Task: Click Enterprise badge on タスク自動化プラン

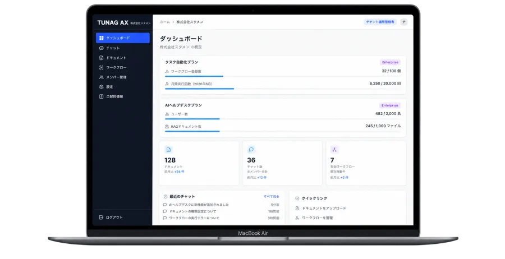Action: pyautogui.click(x=390, y=62)
